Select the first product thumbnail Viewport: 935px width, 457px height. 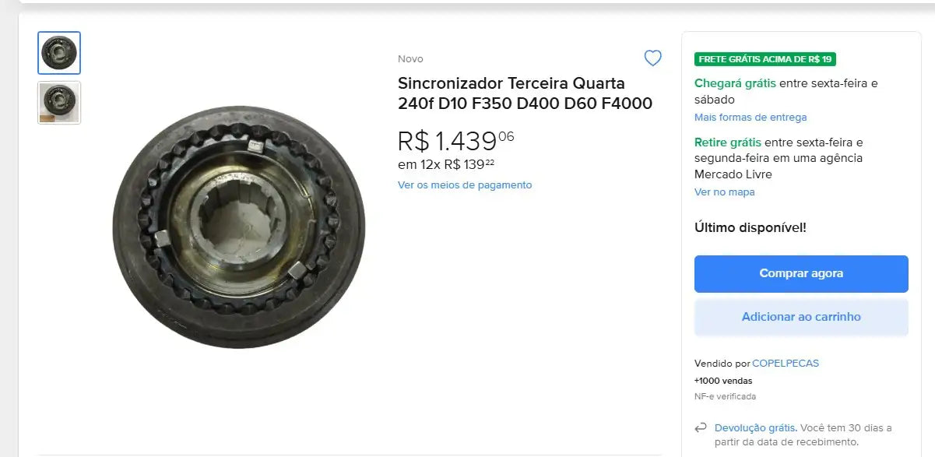58,53
